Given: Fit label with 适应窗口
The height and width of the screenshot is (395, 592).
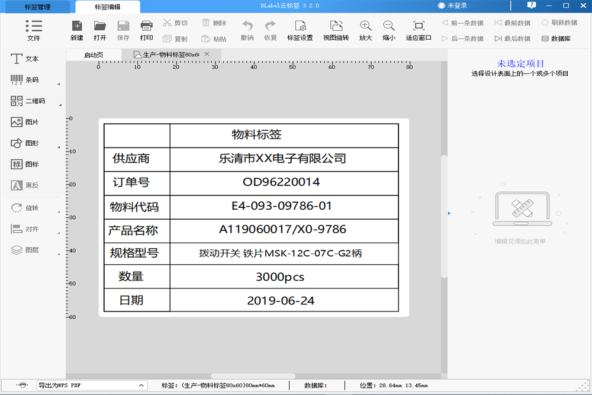Looking at the screenshot, I should point(419,30).
